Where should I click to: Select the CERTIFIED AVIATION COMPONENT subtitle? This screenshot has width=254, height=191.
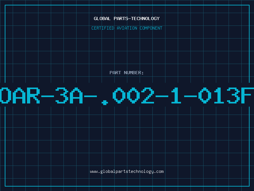pos(127,28)
